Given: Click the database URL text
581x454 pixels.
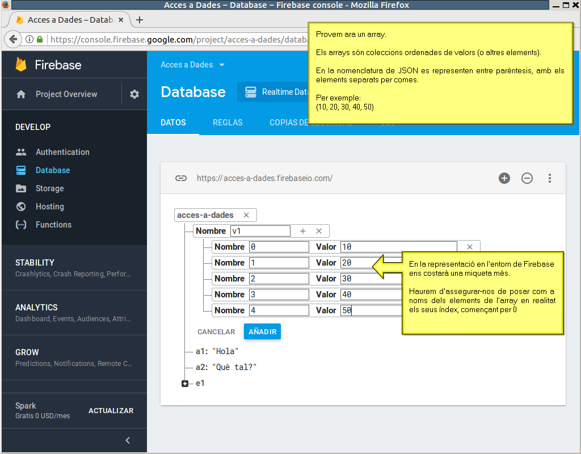Looking at the screenshot, I should pyautogui.click(x=264, y=178).
